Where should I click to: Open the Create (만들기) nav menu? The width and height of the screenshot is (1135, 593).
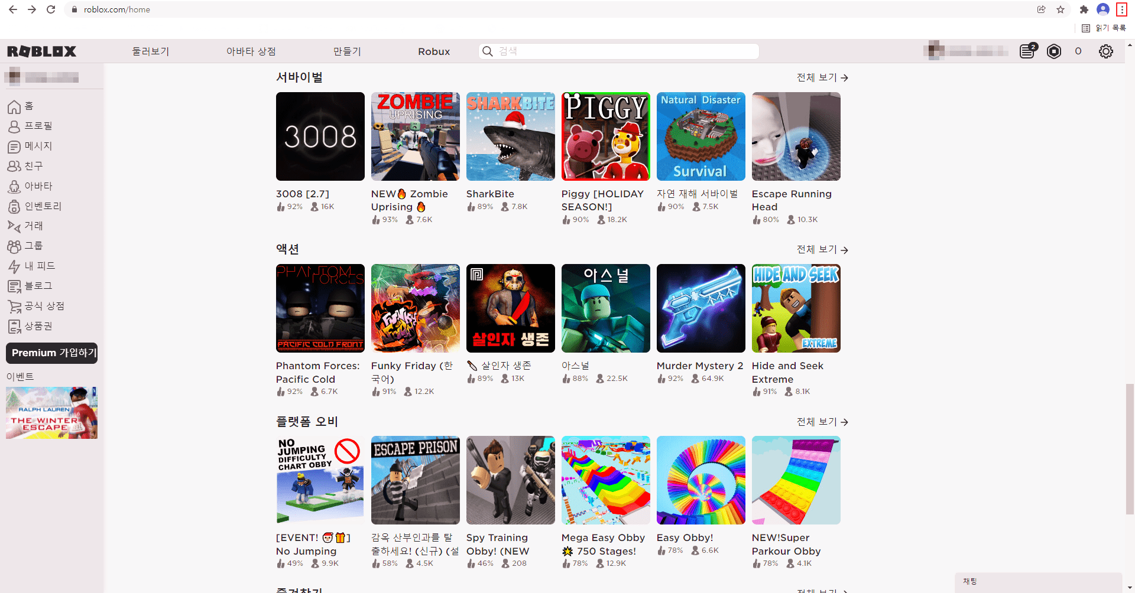[347, 51]
